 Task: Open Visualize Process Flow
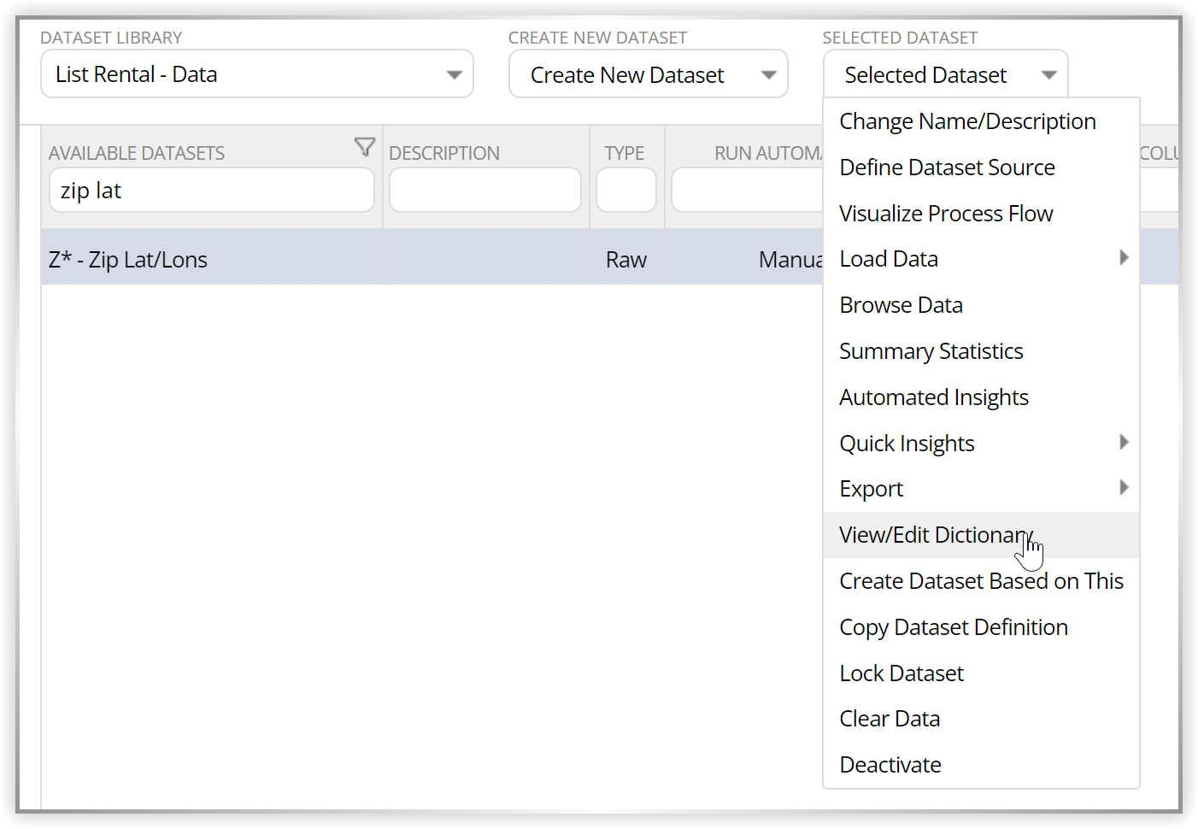[981, 214]
